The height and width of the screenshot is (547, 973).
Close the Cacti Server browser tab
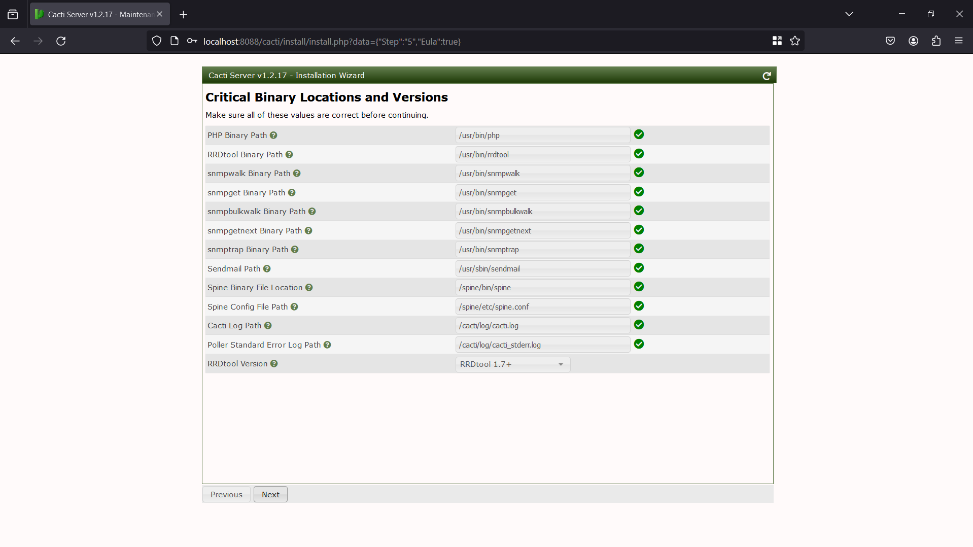[x=160, y=14]
